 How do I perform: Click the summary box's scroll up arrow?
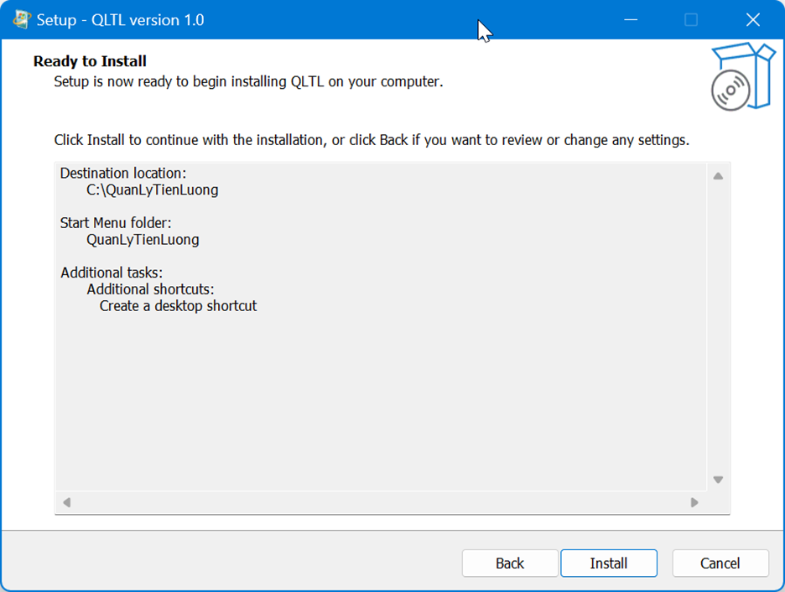(x=718, y=176)
